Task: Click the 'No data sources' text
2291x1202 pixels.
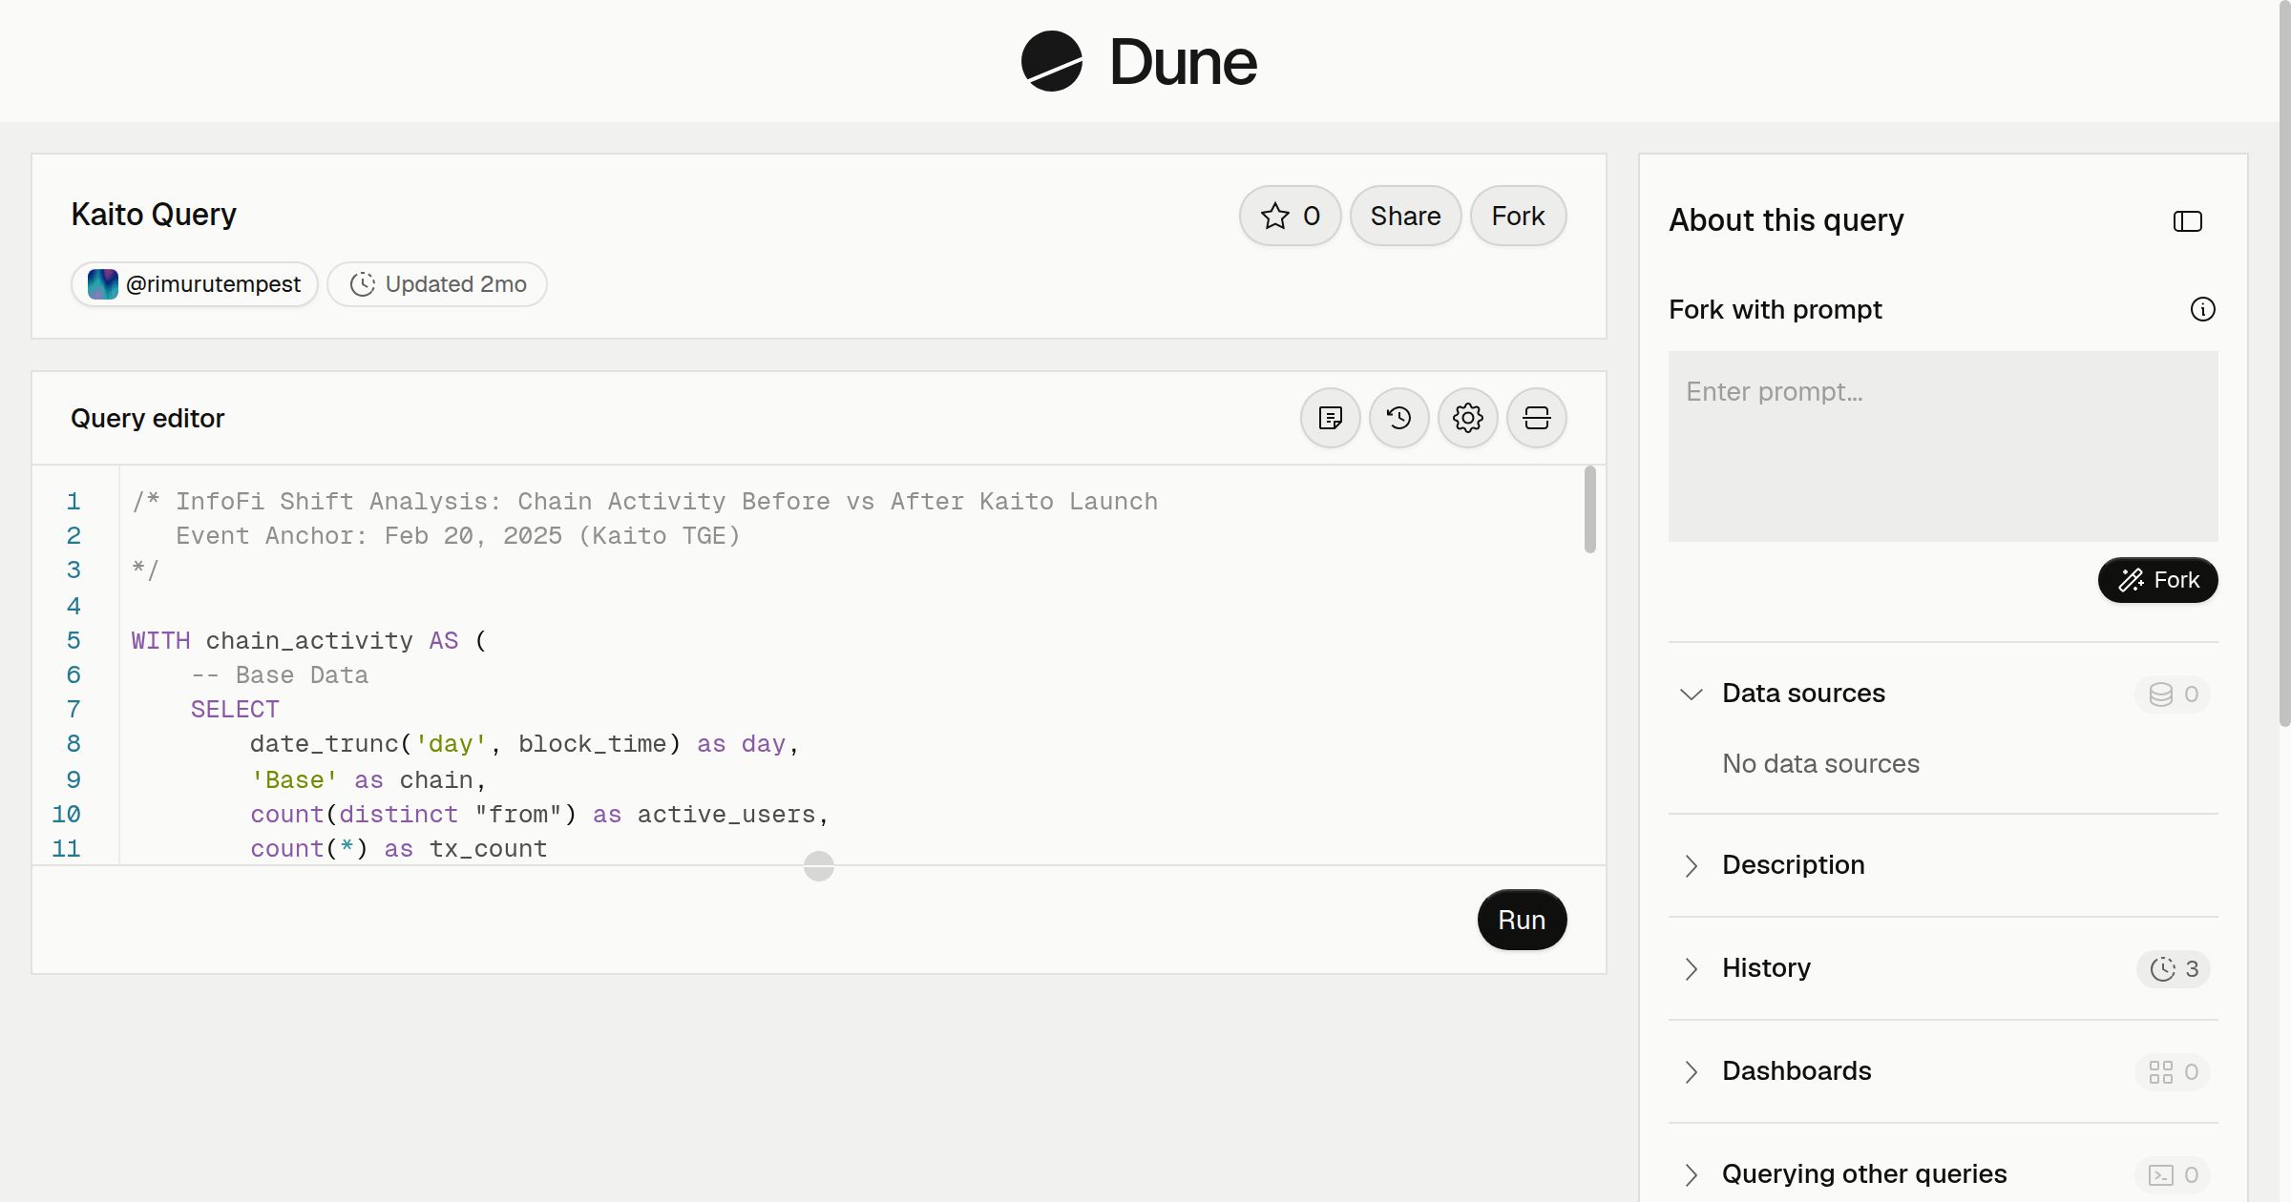Action: tap(1820, 763)
